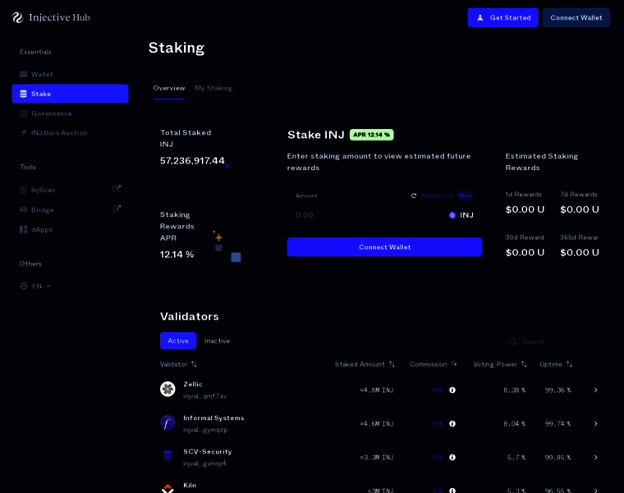Click the INJ token icon in amount field

click(x=452, y=215)
